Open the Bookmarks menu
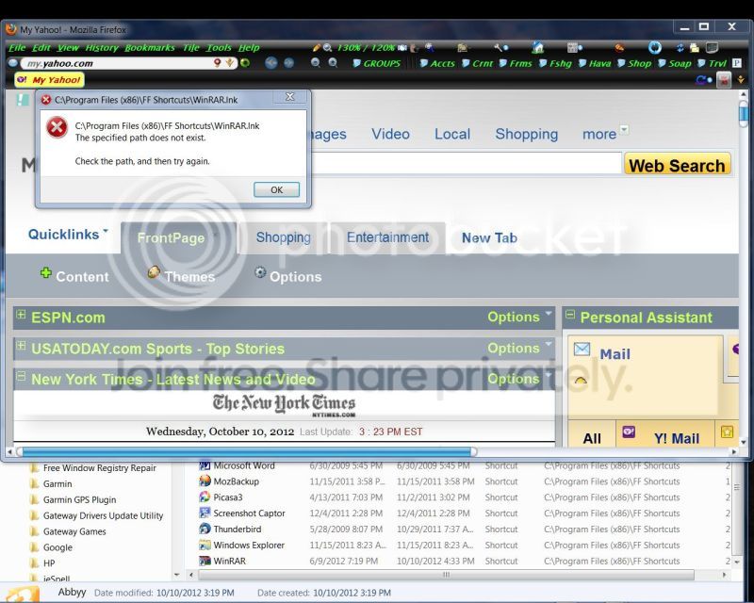Screen dimensions: 754x603 point(150,48)
